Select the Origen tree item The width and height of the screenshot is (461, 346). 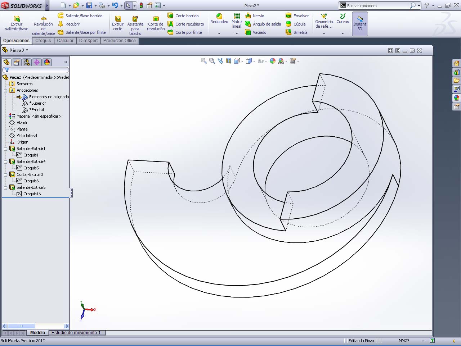click(x=19, y=142)
